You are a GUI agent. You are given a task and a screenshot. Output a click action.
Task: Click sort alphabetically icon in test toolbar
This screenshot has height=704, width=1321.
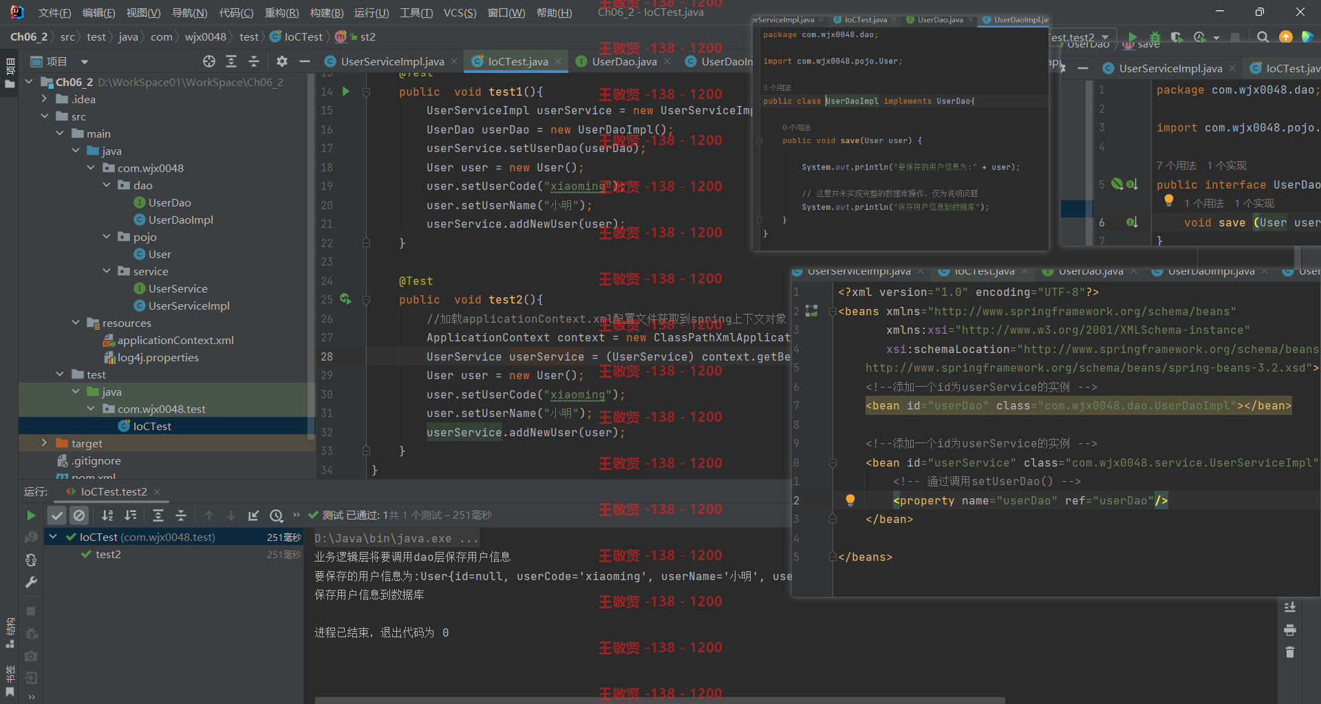[107, 515]
